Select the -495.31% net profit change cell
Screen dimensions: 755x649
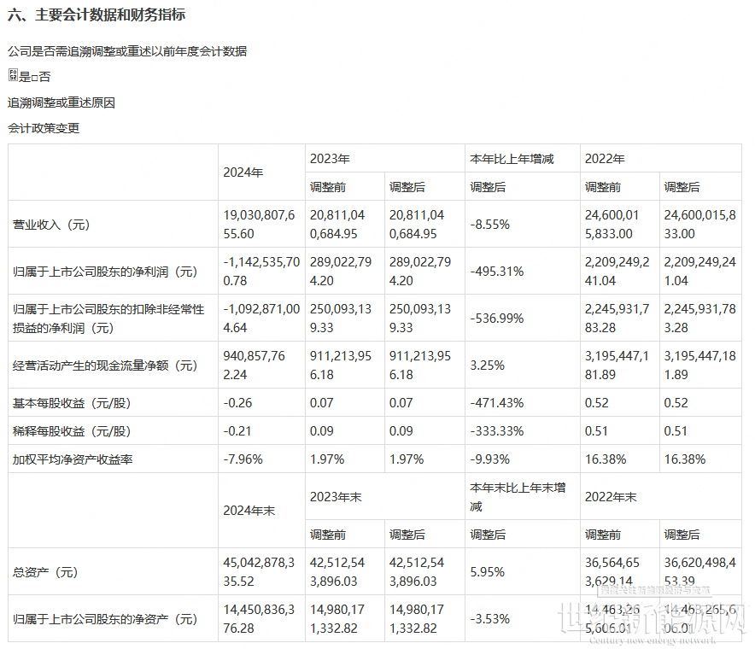[497, 272]
